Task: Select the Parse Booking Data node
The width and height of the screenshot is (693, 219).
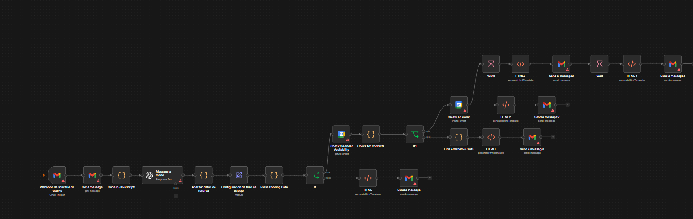Action: pyautogui.click(x=274, y=175)
